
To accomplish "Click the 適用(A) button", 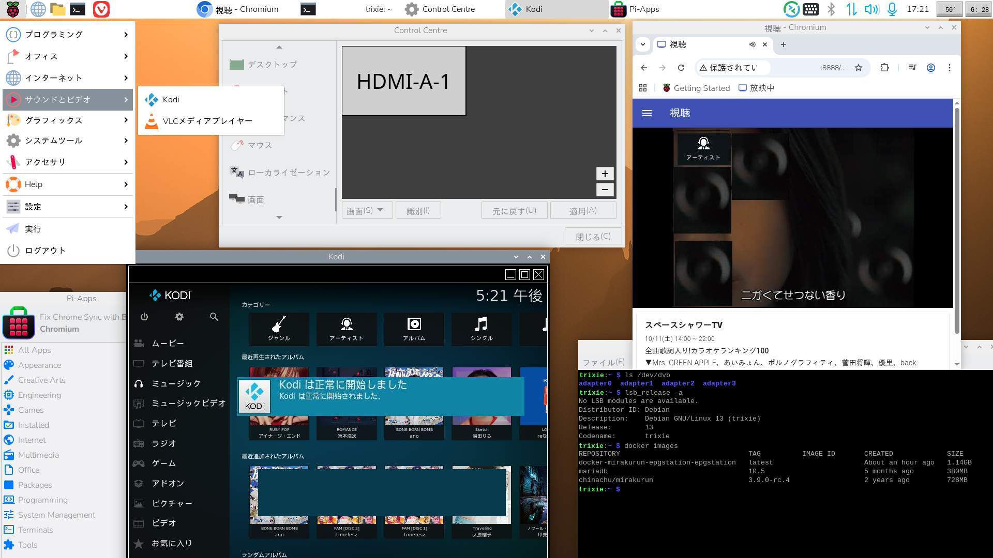I will (x=583, y=210).
